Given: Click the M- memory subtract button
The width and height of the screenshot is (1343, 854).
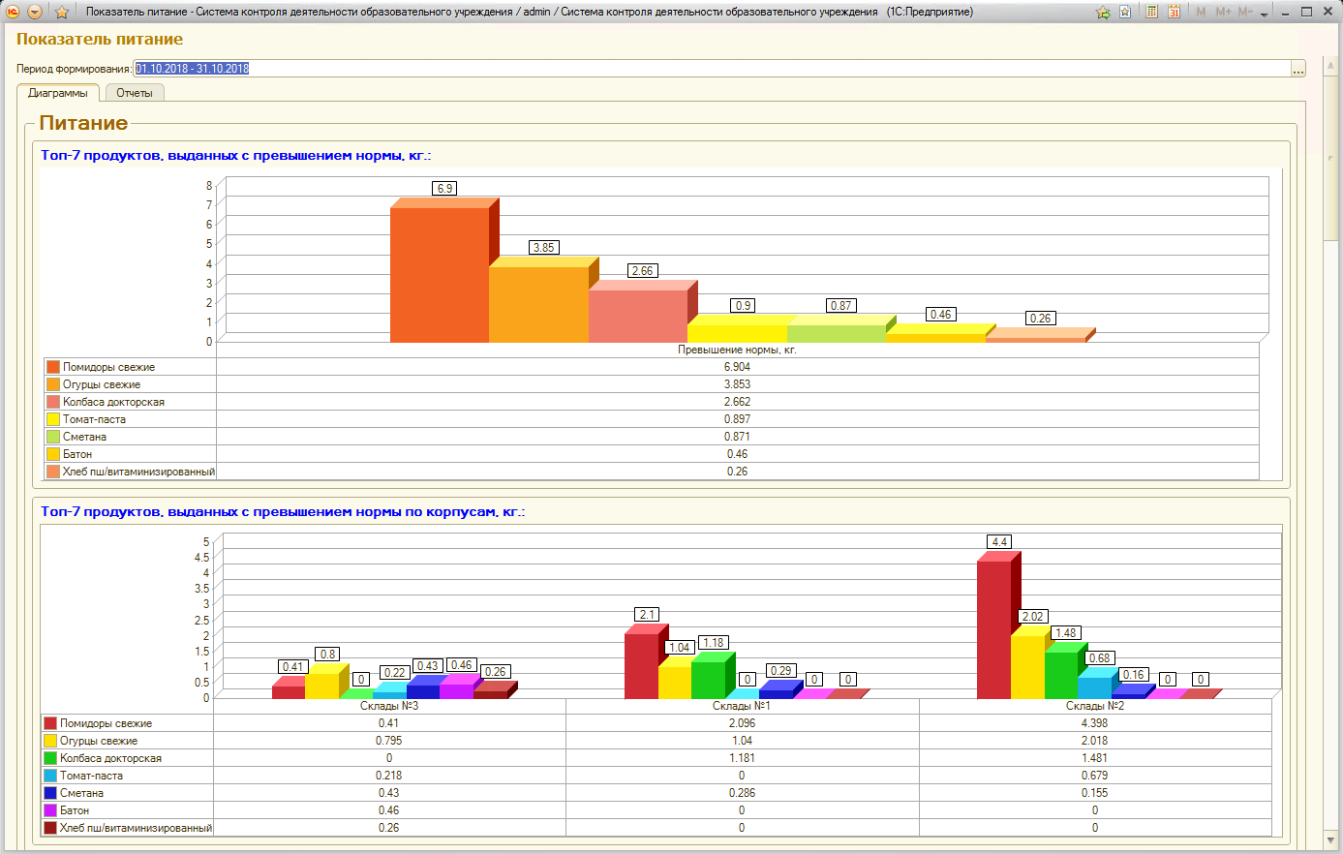Looking at the screenshot, I should pos(1245,12).
